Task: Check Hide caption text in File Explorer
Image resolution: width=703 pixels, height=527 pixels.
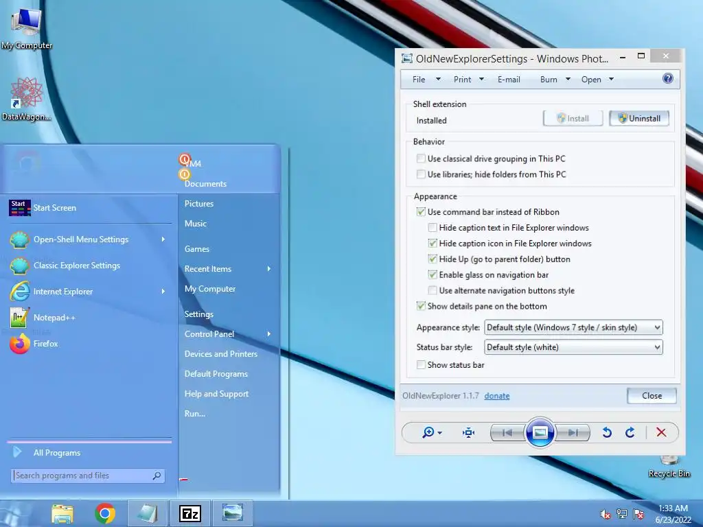Action: click(433, 227)
